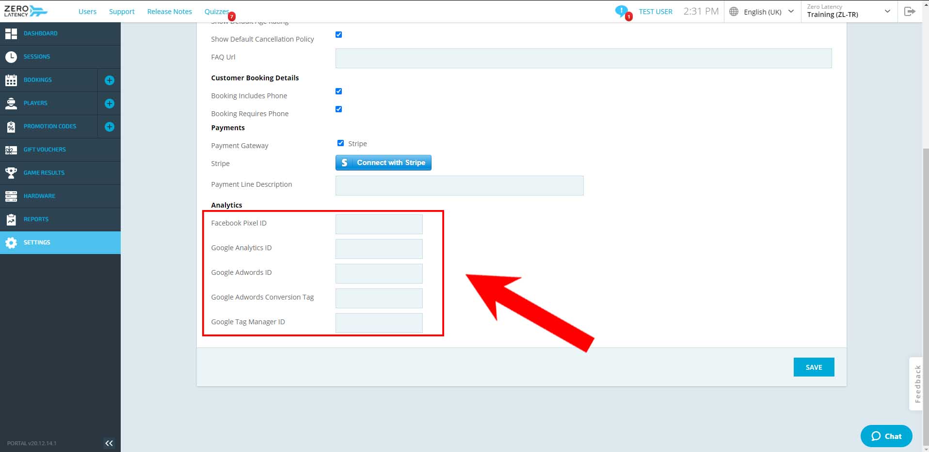Image resolution: width=929 pixels, height=452 pixels.
Task: Open the Feedback side tab
Action: tap(916, 384)
